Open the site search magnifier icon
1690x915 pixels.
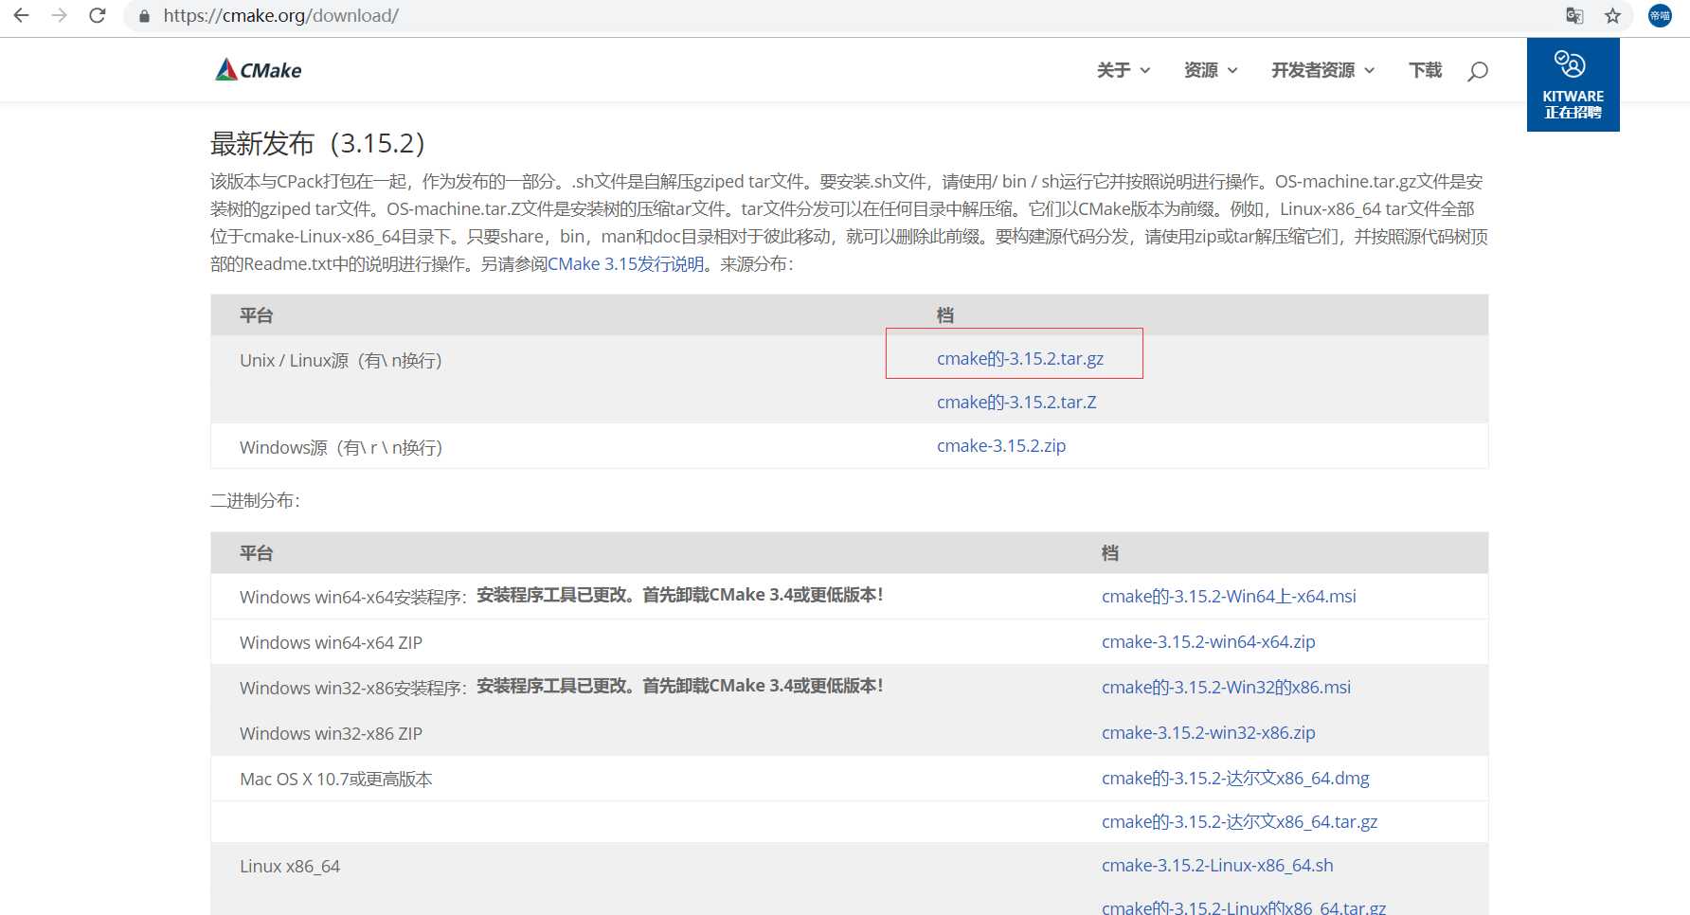pos(1478,71)
